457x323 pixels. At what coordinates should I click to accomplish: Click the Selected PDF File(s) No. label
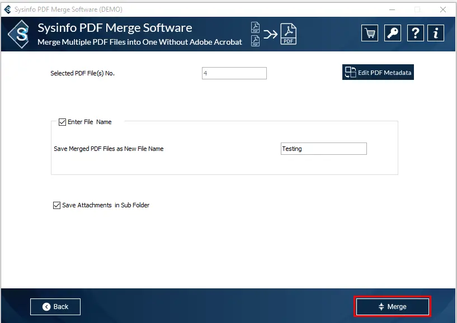[x=82, y=73]
